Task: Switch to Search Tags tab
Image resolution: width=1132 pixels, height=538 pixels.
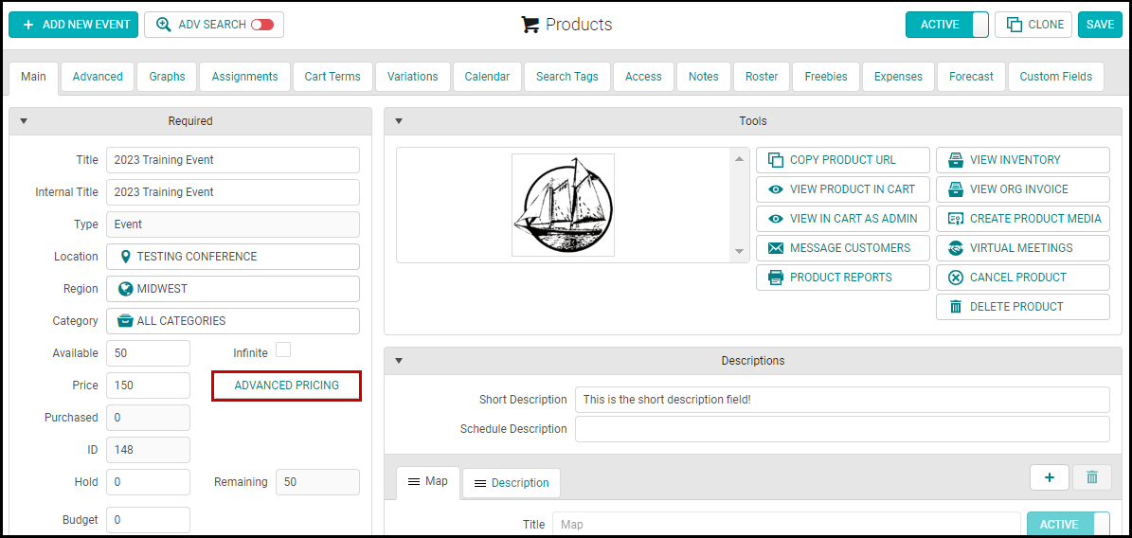Action: coord(566,77)
